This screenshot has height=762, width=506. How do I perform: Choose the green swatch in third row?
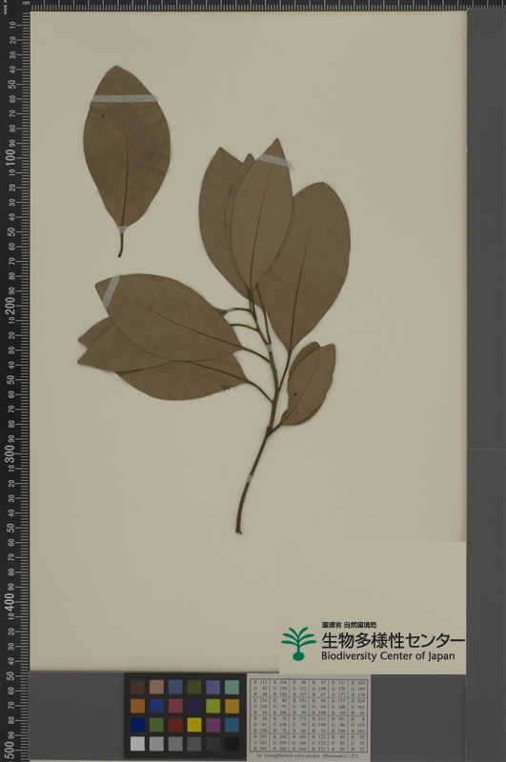(x=156, y=725)
